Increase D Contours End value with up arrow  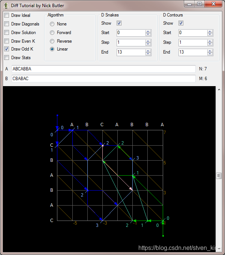pos(210,51)
